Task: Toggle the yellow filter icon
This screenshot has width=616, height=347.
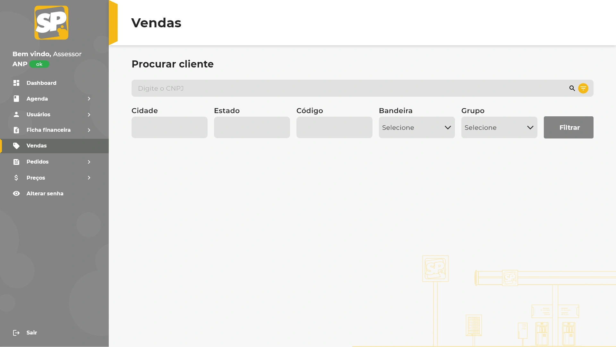Action: click(x=583, y=88)
